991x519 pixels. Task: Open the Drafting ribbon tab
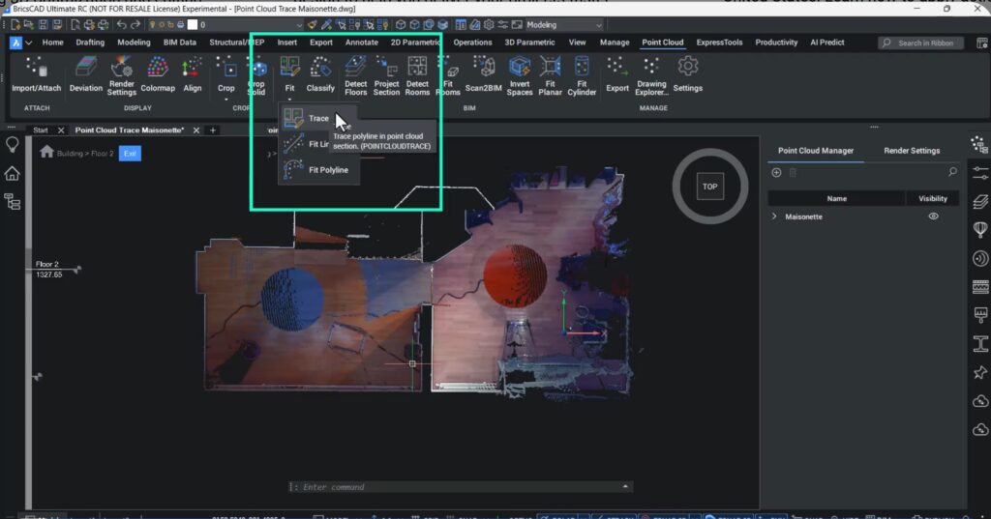click(90, 43)
